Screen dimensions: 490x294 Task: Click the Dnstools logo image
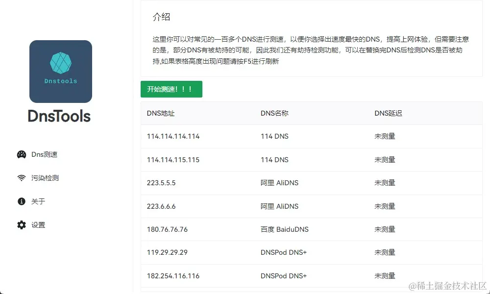[61, 72]
